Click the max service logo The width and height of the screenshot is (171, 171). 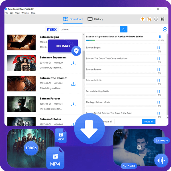tap(52, 29)
